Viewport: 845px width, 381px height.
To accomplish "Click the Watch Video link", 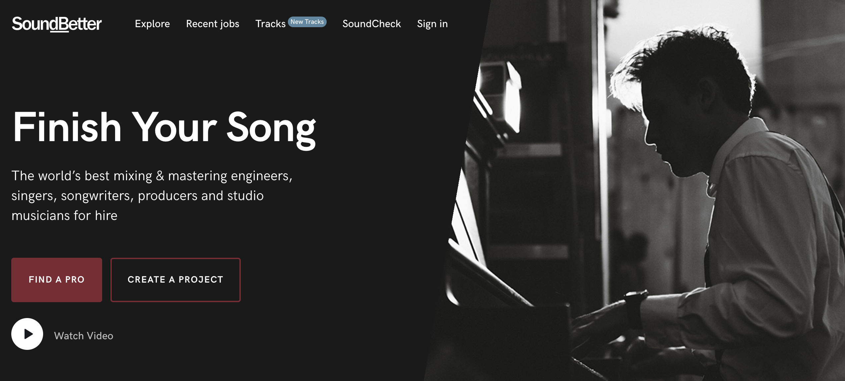I will [x=84, y=335].
